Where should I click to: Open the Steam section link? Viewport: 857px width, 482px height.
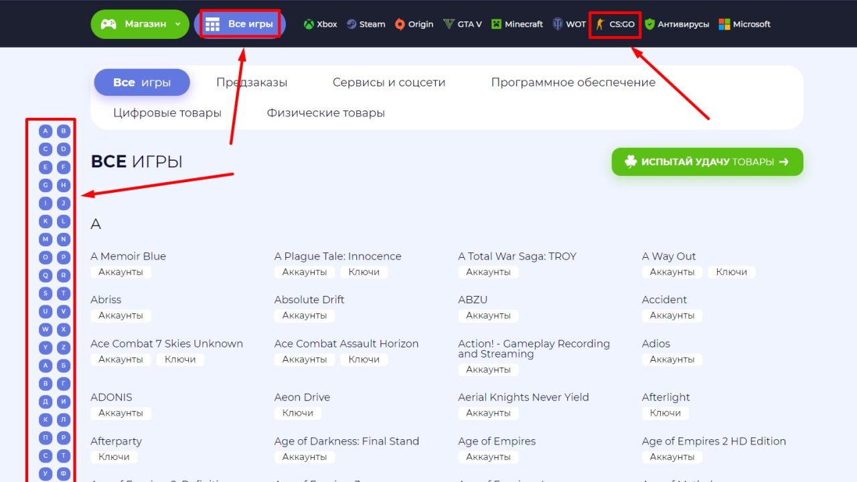tap(366, 24)
